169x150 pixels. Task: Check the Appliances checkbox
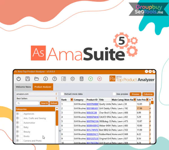tap(22, 114)
